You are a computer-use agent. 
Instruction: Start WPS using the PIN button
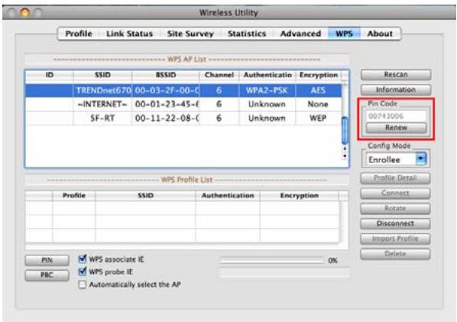coord(47,260)
